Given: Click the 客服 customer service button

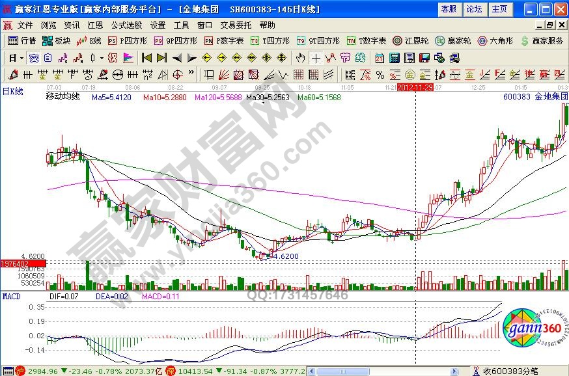Looking at the screenshot, I should tap(449, 9).
